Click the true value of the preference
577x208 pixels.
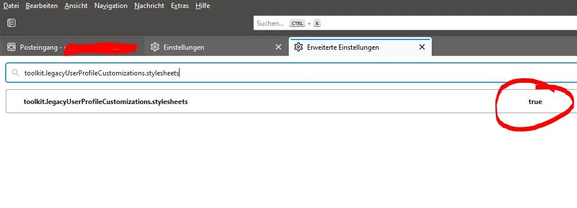click(x=535, y=102)
